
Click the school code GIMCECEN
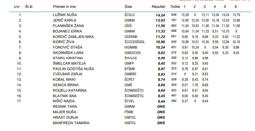coord(133,53)
